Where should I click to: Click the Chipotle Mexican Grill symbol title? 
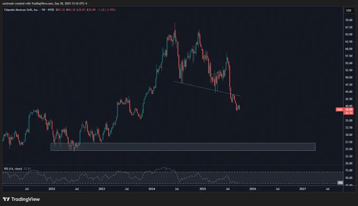tap(21, 10)
